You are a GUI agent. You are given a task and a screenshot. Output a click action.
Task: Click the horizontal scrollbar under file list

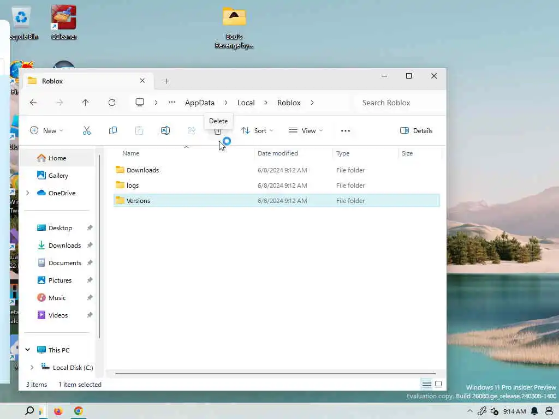[x=275, y=373]
